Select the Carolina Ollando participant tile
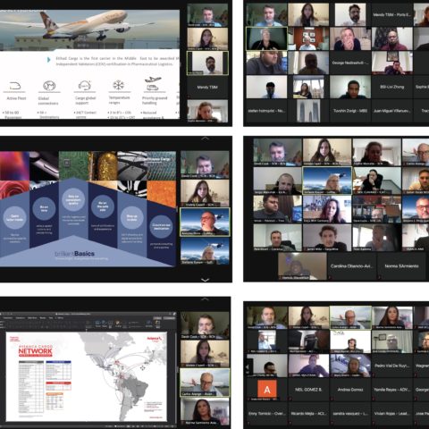 pos(351,266)
